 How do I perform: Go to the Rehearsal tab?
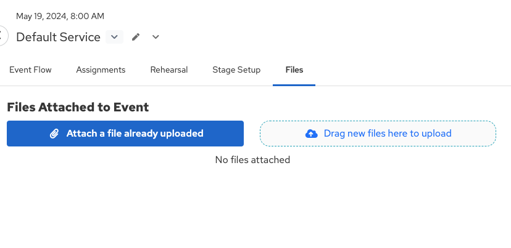coord(168,70)
